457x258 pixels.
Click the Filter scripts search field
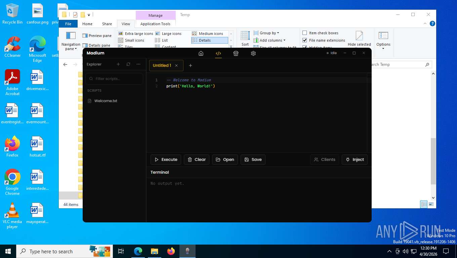[x=114, y=79]
